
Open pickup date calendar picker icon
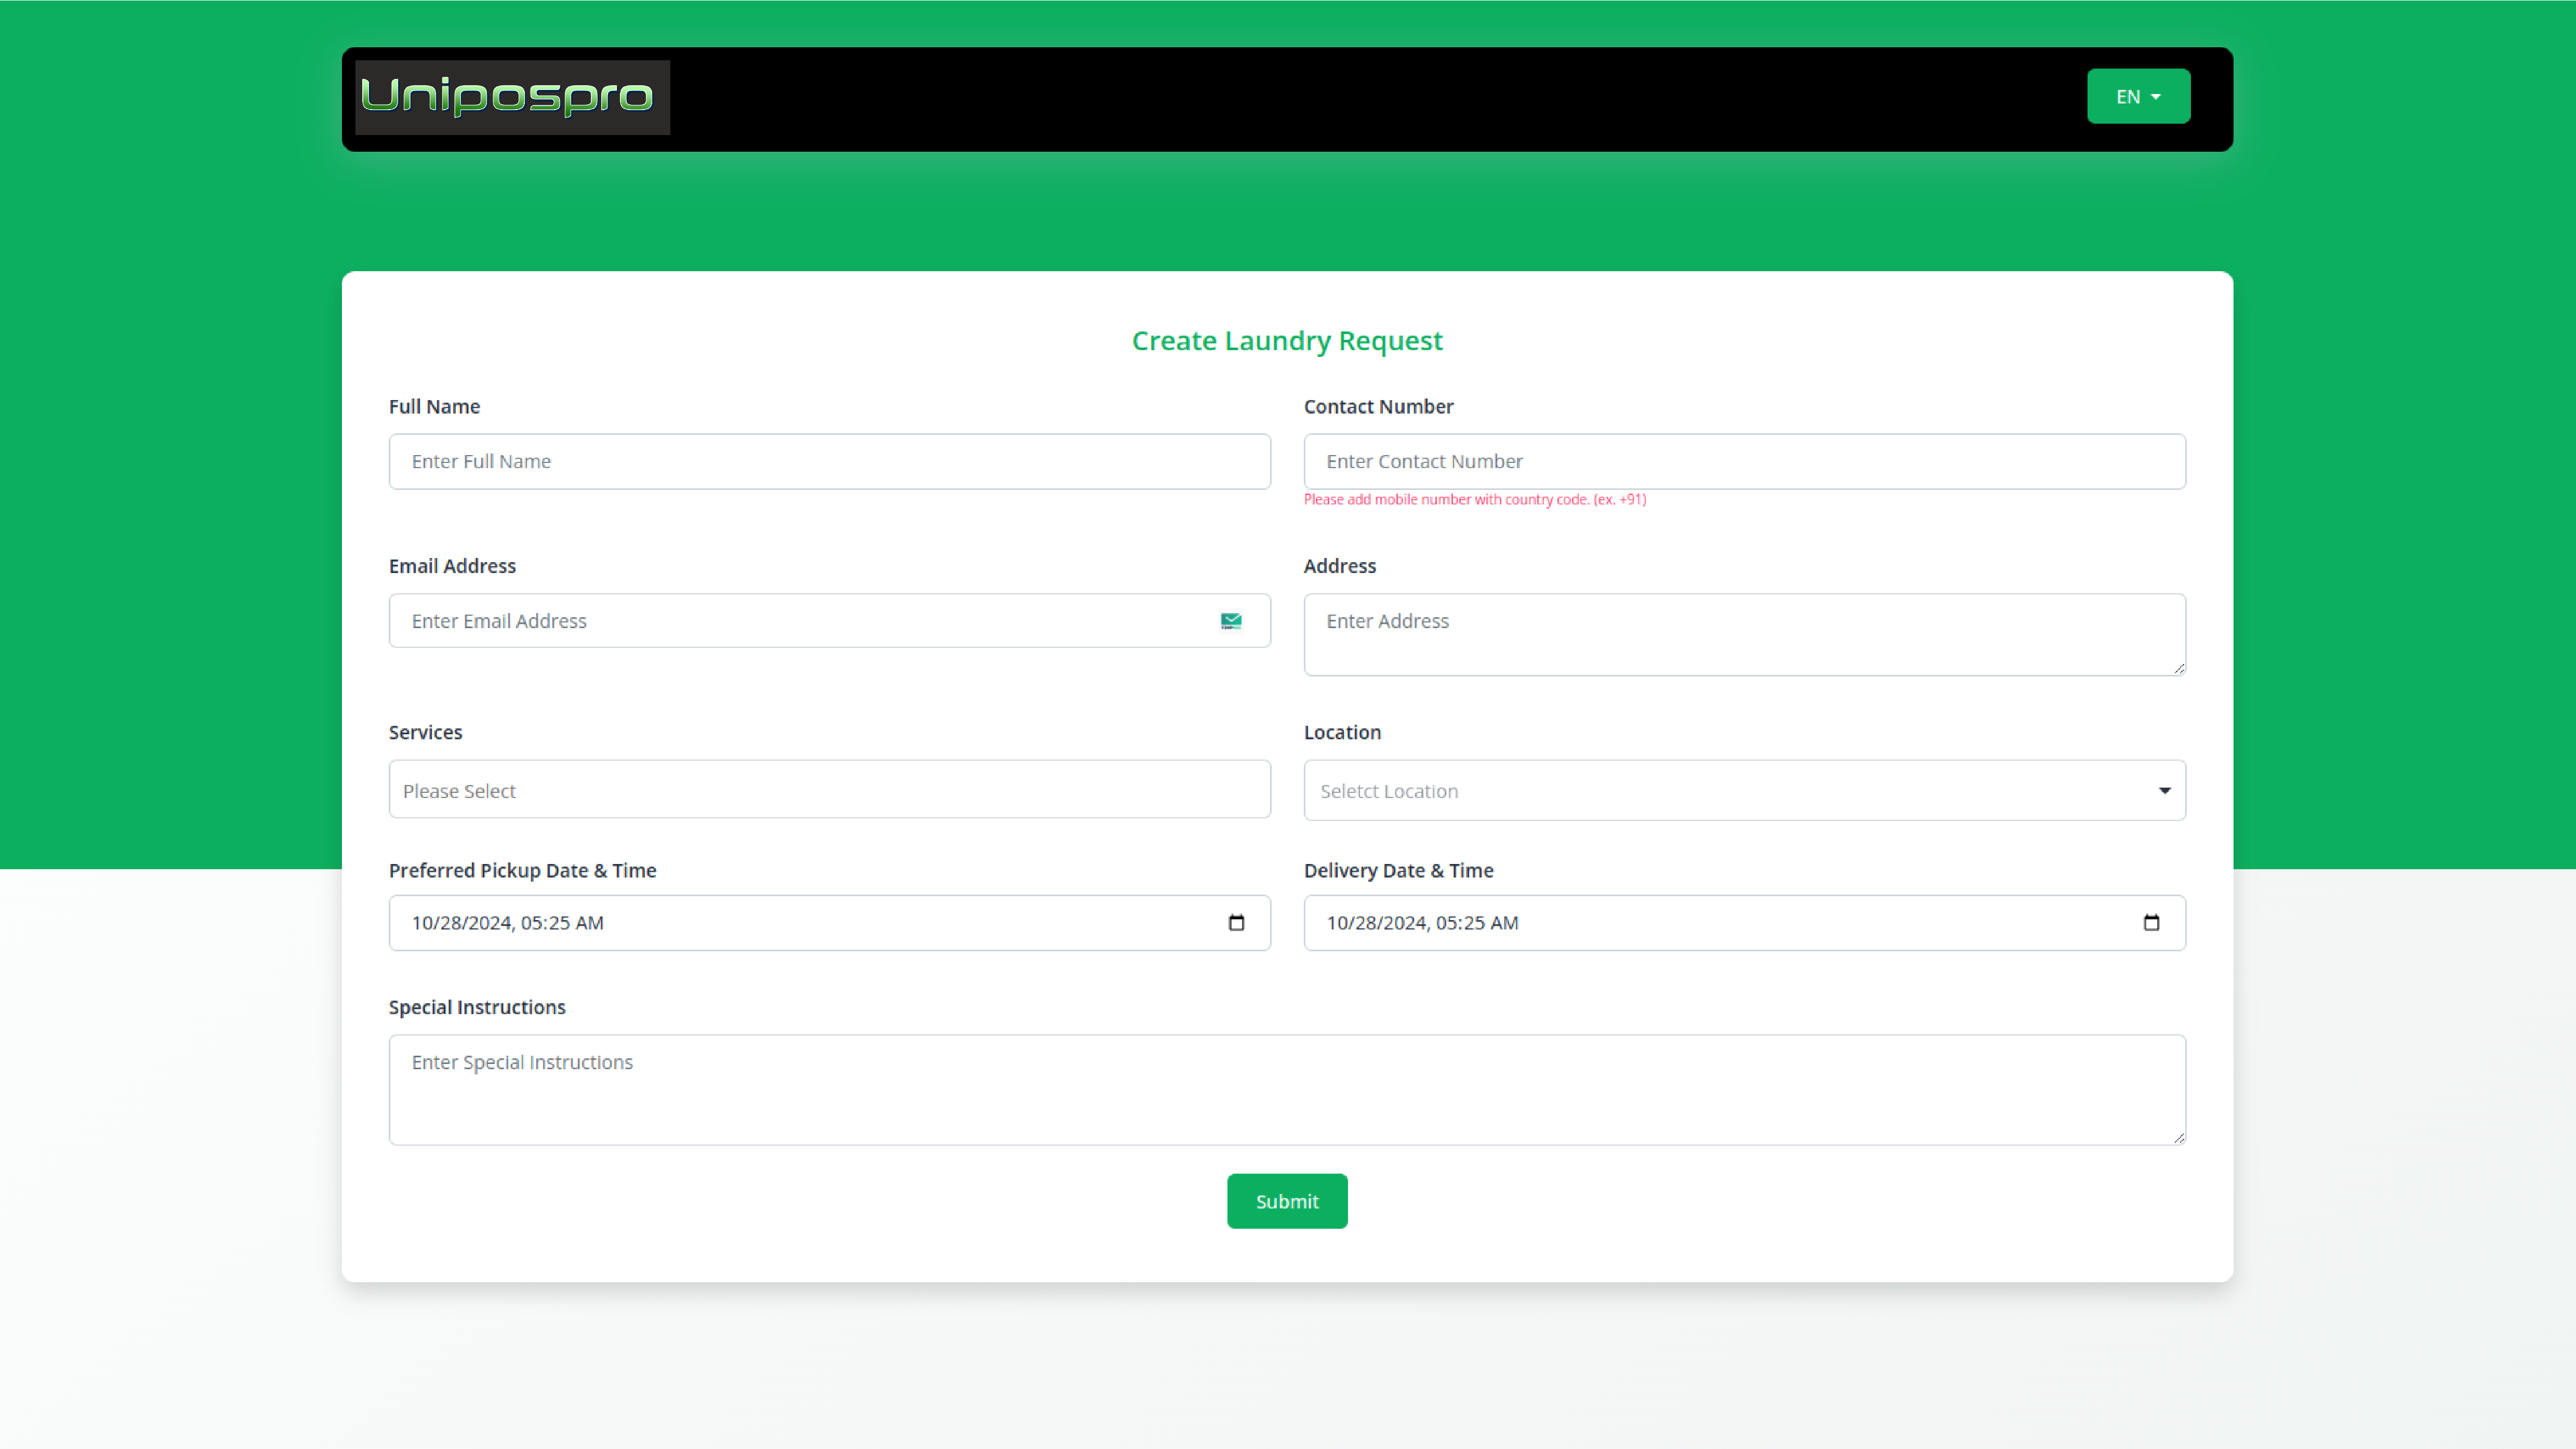[1236, 923]
